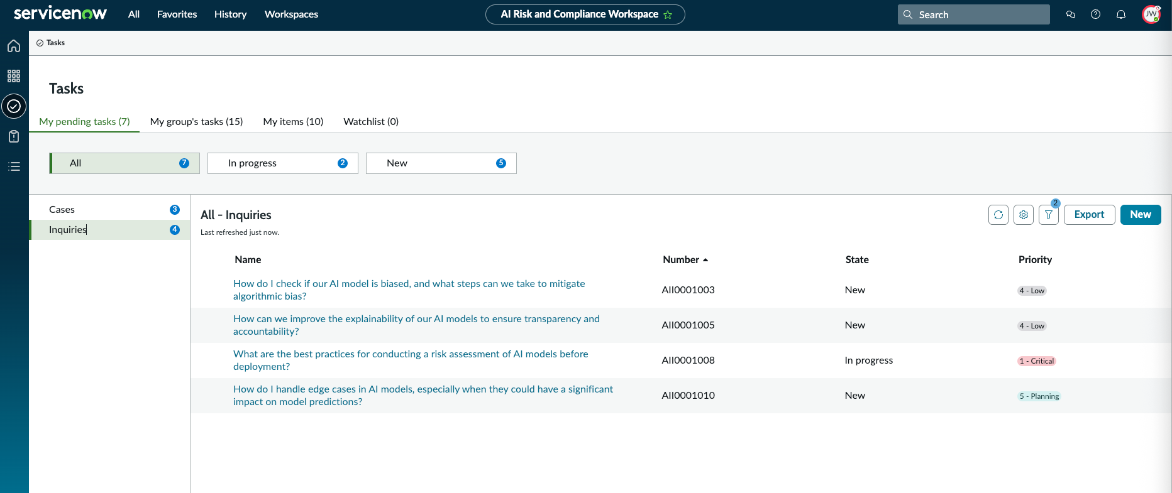Select Cases in the left list
The image size is (1172, 493).
[x=109, y=210]
